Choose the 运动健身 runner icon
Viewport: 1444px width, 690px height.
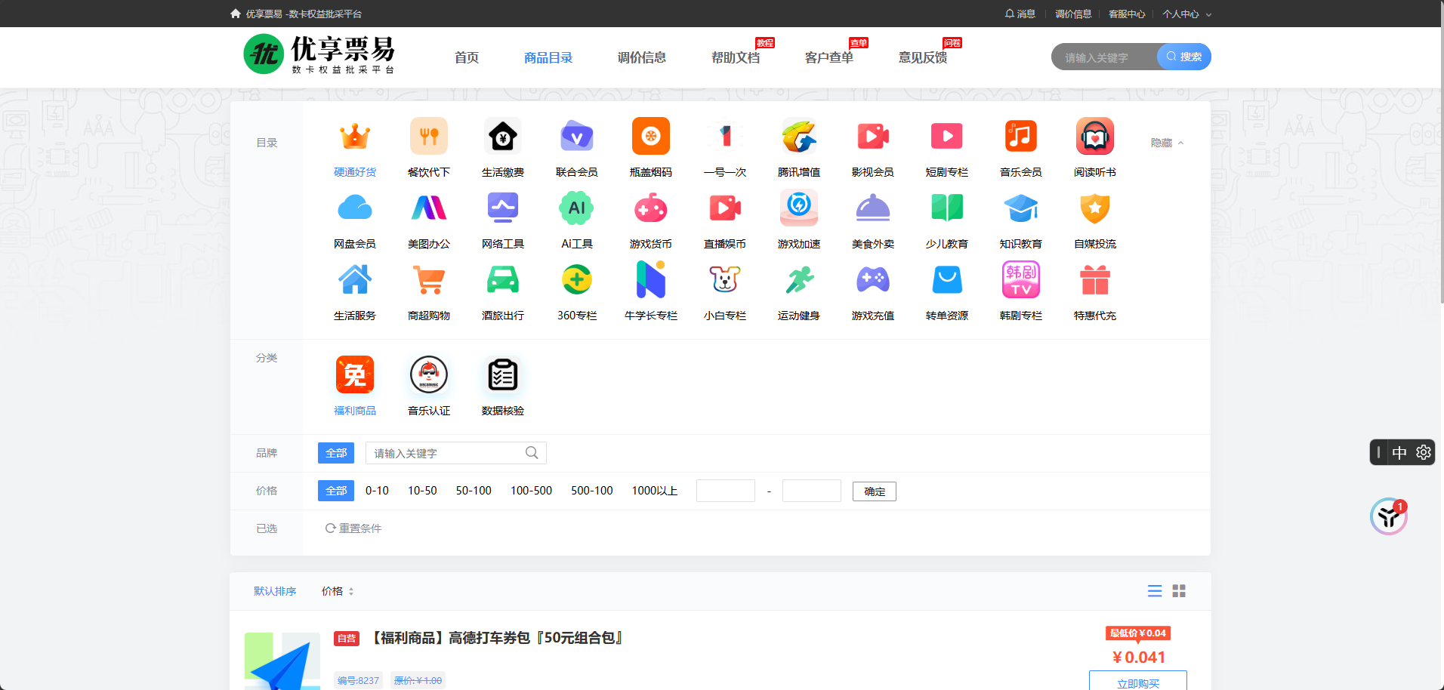[799, 279]
